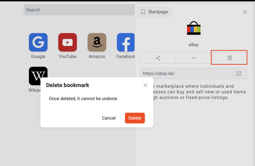This screenshot has height=166, width=255.
Task: Click the Google bookmark icon
Action: pos(38,42)
